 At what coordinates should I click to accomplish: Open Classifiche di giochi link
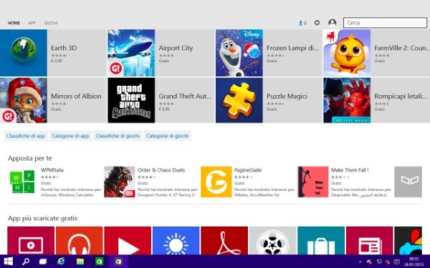click(x=118, y=136)
